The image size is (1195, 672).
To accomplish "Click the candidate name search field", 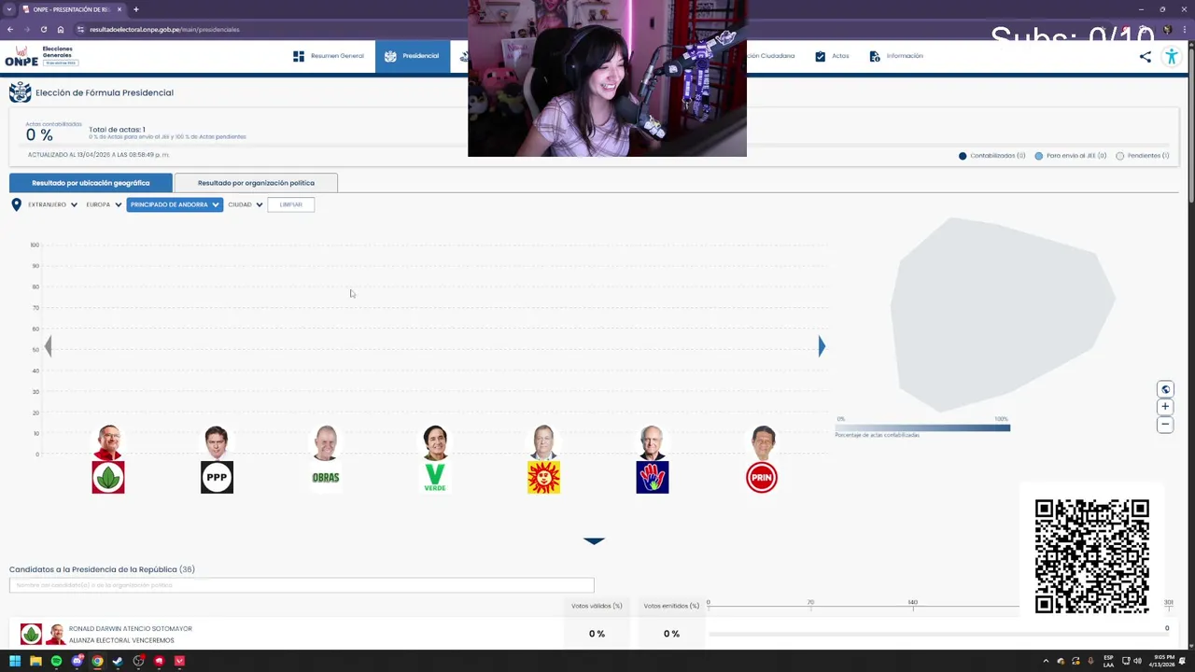I will click(302, 585).
